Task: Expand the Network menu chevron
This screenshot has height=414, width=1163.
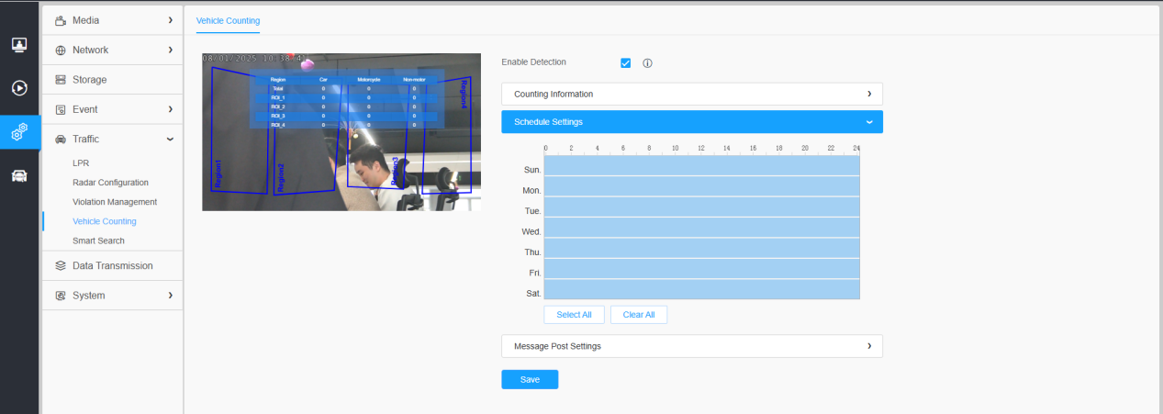Action: pyautogui.click(x=170, y=50)
